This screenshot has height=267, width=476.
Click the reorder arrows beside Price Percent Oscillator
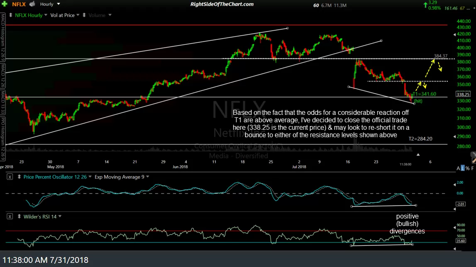pos(19,177)
